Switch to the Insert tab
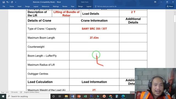The image size is (176, 99). [20, 6]
